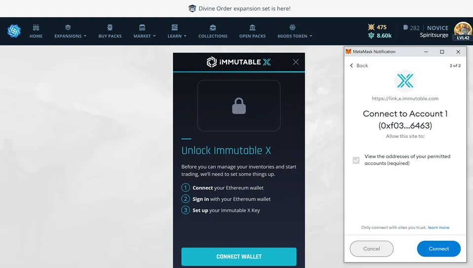
Task: Click the Immutable X logo in dialog header
Action: [238, 62]
